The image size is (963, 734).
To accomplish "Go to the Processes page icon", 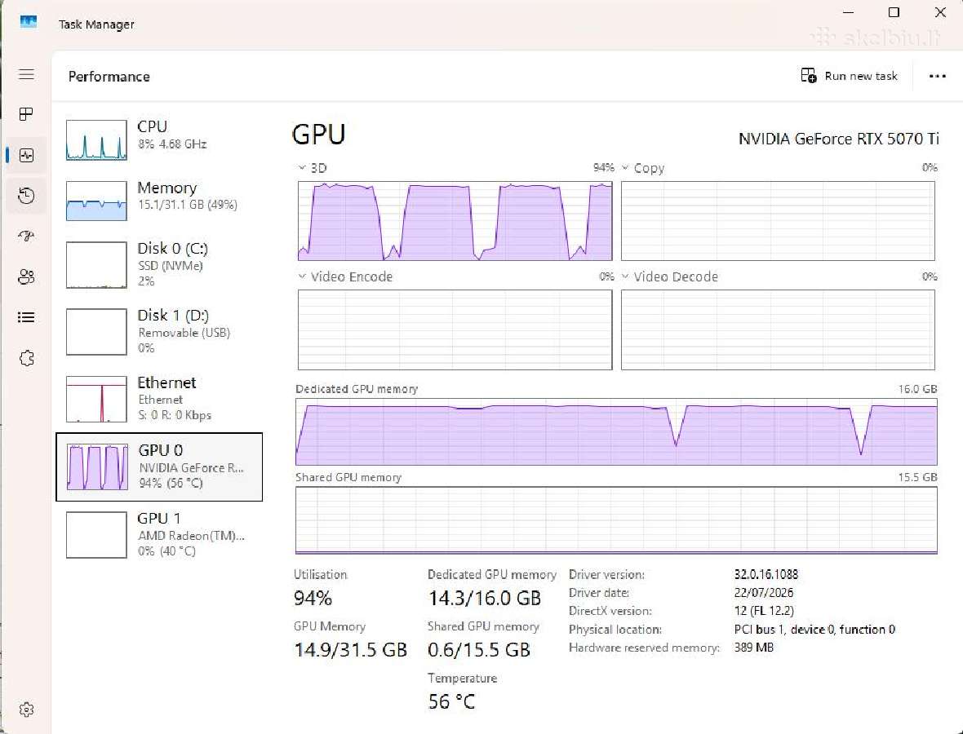I will point(26,114).
